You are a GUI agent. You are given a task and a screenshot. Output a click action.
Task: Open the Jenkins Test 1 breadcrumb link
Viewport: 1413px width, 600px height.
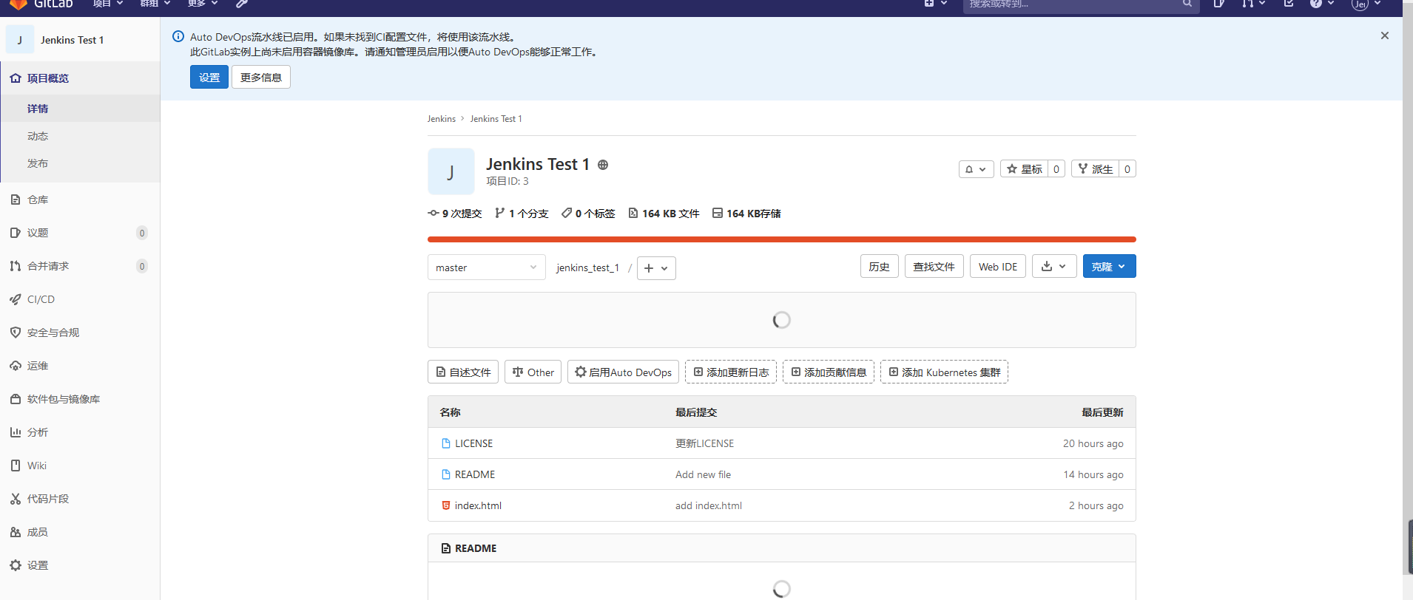point(496,119)
